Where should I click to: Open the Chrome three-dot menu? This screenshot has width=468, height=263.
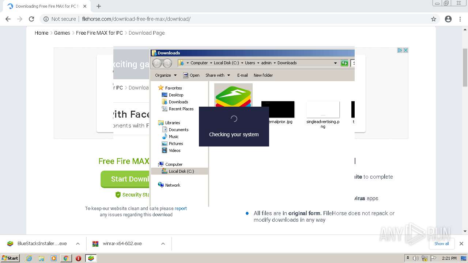click(460, 19)
